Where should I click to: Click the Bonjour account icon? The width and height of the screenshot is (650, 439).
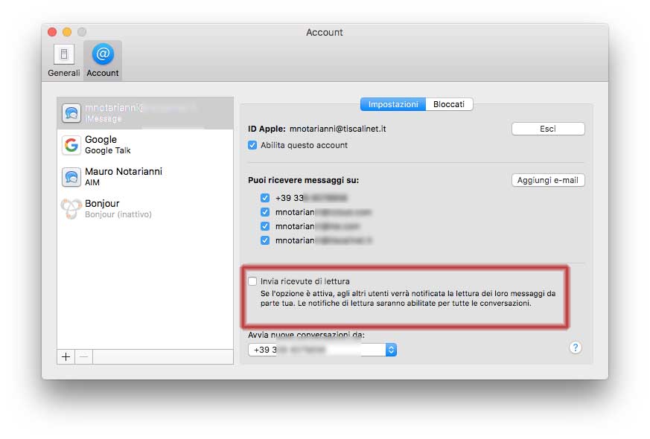(71, 209)
